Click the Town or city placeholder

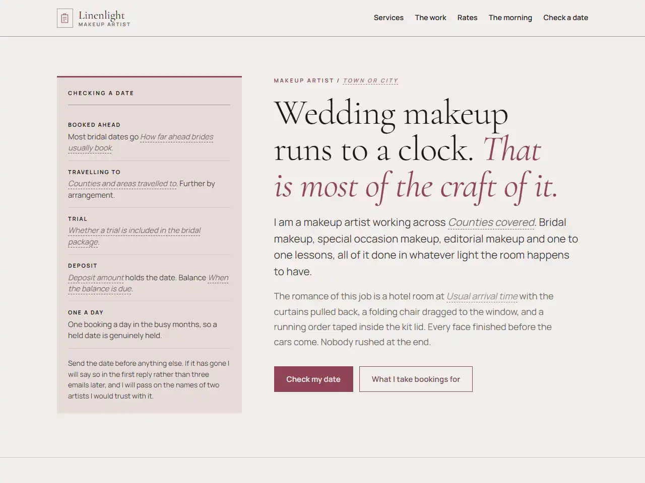click(x=370, y=80)
